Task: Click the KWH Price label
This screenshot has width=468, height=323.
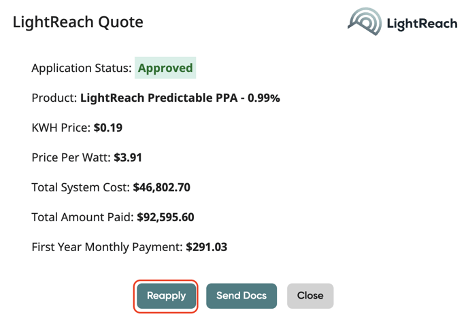Action: point(61,128)
